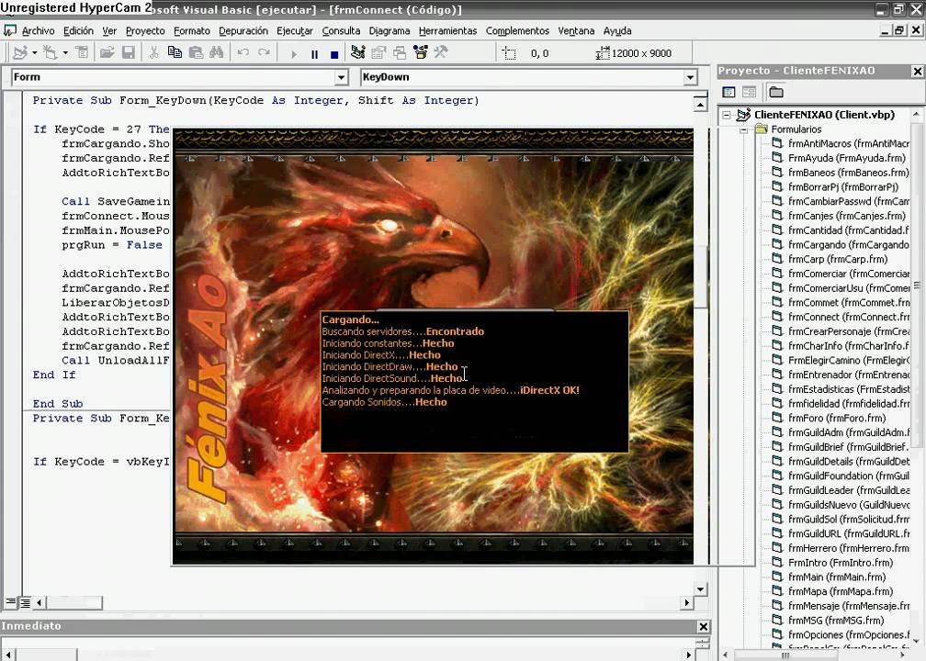926x661 pixels.
Task: Click the Add Form toolbar icon
Action: 51,53
